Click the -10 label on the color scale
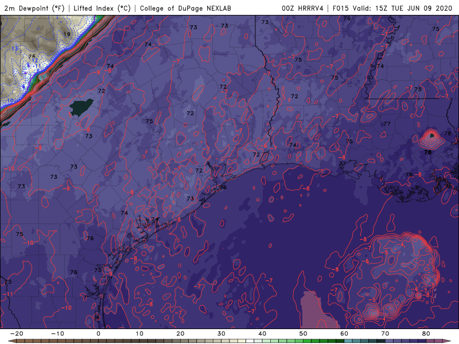 tap(57, 334)
